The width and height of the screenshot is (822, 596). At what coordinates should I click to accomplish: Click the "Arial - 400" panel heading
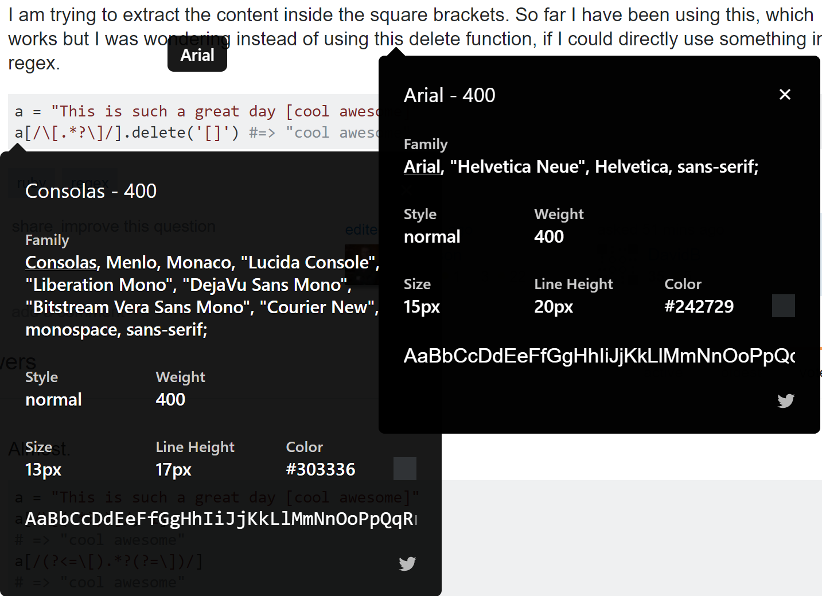[449, 95]
